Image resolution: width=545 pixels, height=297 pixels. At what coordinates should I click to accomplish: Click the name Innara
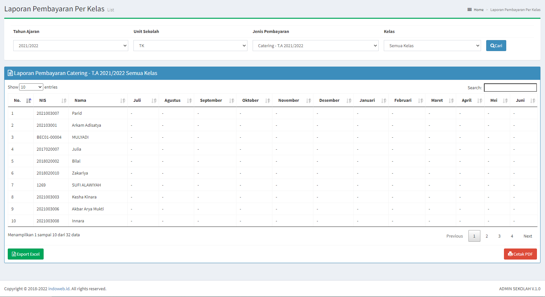pos(78,221)
